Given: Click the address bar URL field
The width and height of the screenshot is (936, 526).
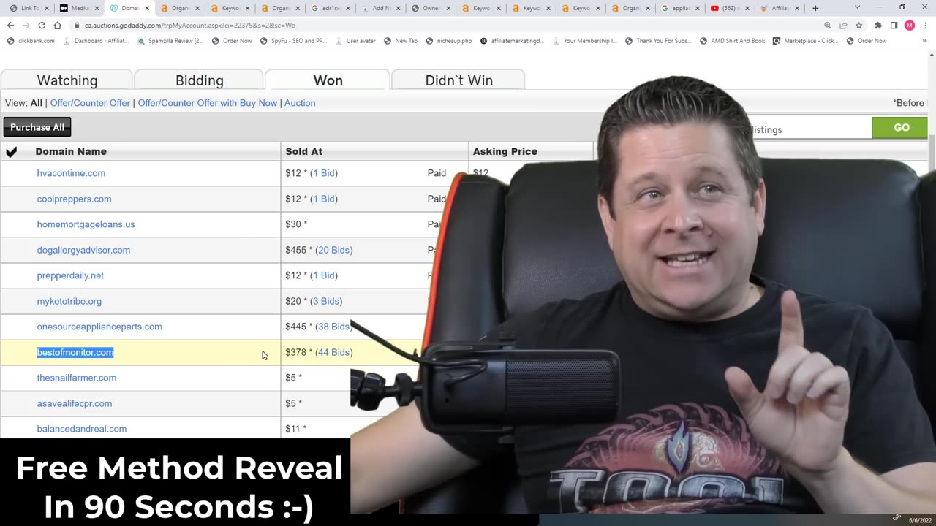Looking at the screenshot, I should point(439,25).
